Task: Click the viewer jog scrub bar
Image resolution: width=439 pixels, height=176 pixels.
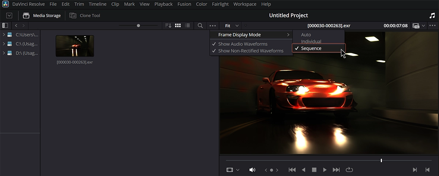Action: (x=329, y=160)
